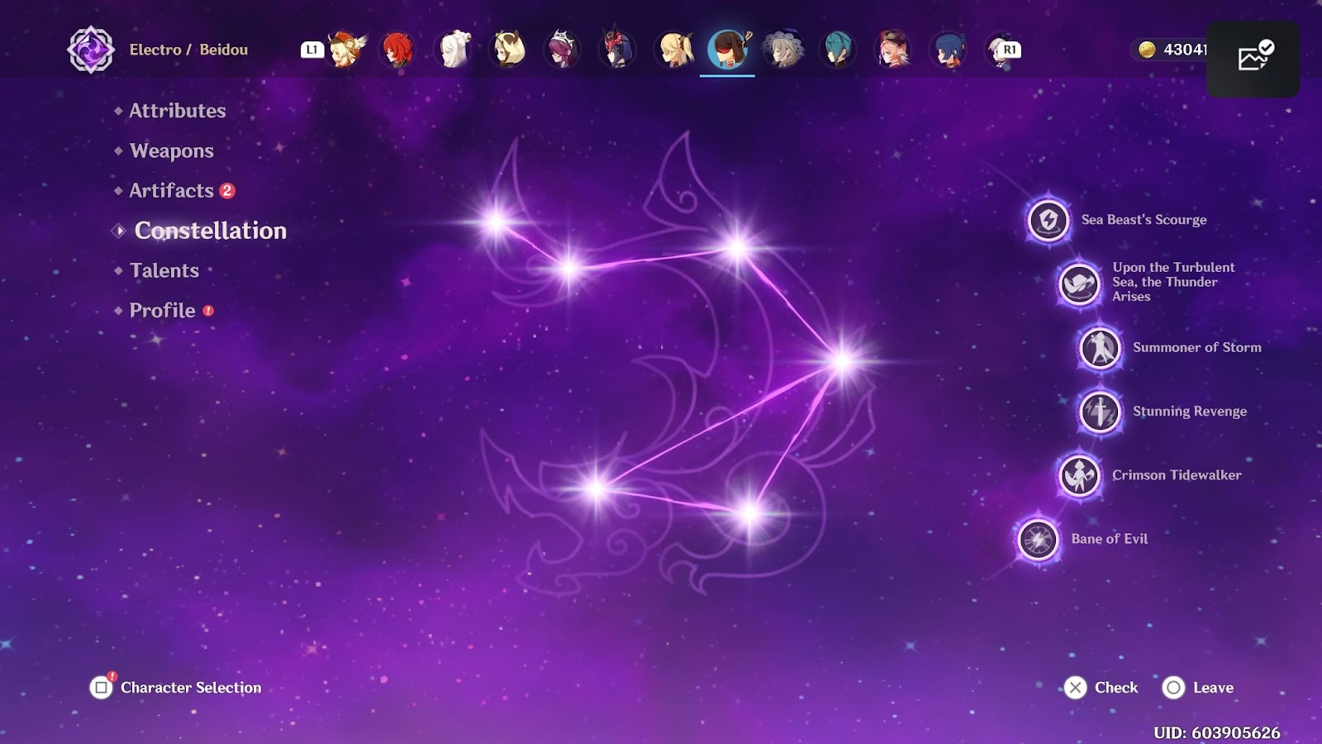Viewport: 1322px width, 744px height.
Task: Open Sea Beast's Scourge constellation icon
Action: [x=1048, y=220]
